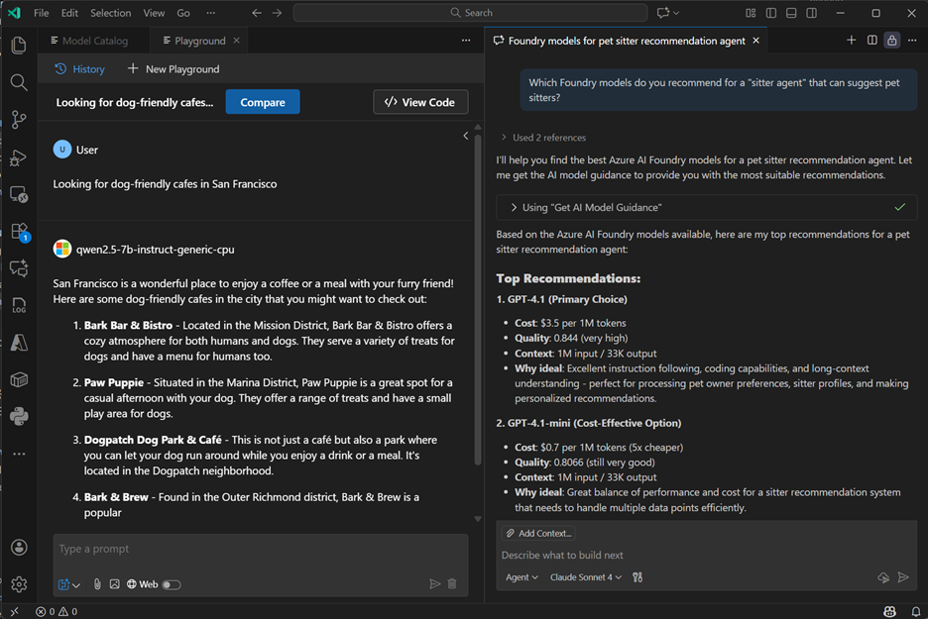
Task: Open the Python view icon
Action: point(19,416)
